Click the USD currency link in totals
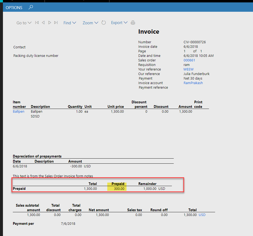The height and width of the screenshot is (236, 253). (x=202, y=215)
